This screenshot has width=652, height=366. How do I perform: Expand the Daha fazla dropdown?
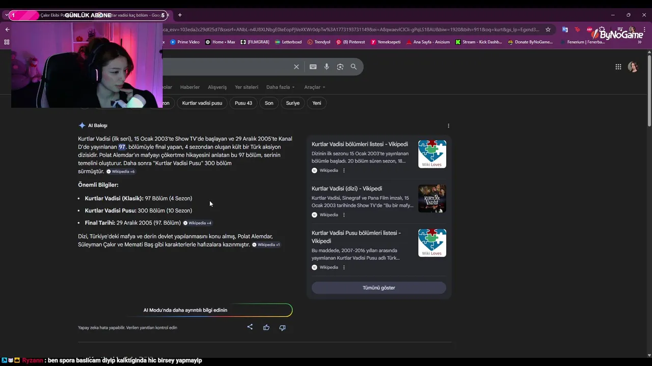click(x=280, y=87)
